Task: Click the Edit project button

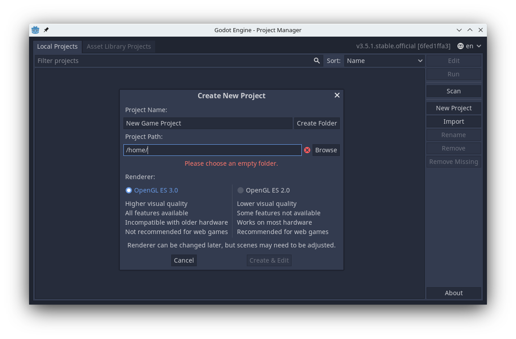Action: pos(453,60)
